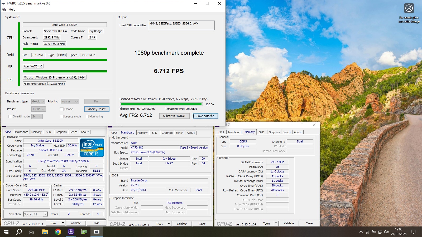422x237 pixels.
Task: Switch to Memory tab in left CPU-Z
Action: pos(36,132)
